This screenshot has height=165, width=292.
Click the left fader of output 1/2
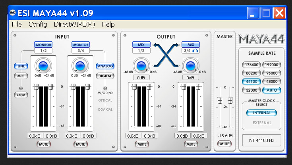pyautogui.click(x=134, y=87)
